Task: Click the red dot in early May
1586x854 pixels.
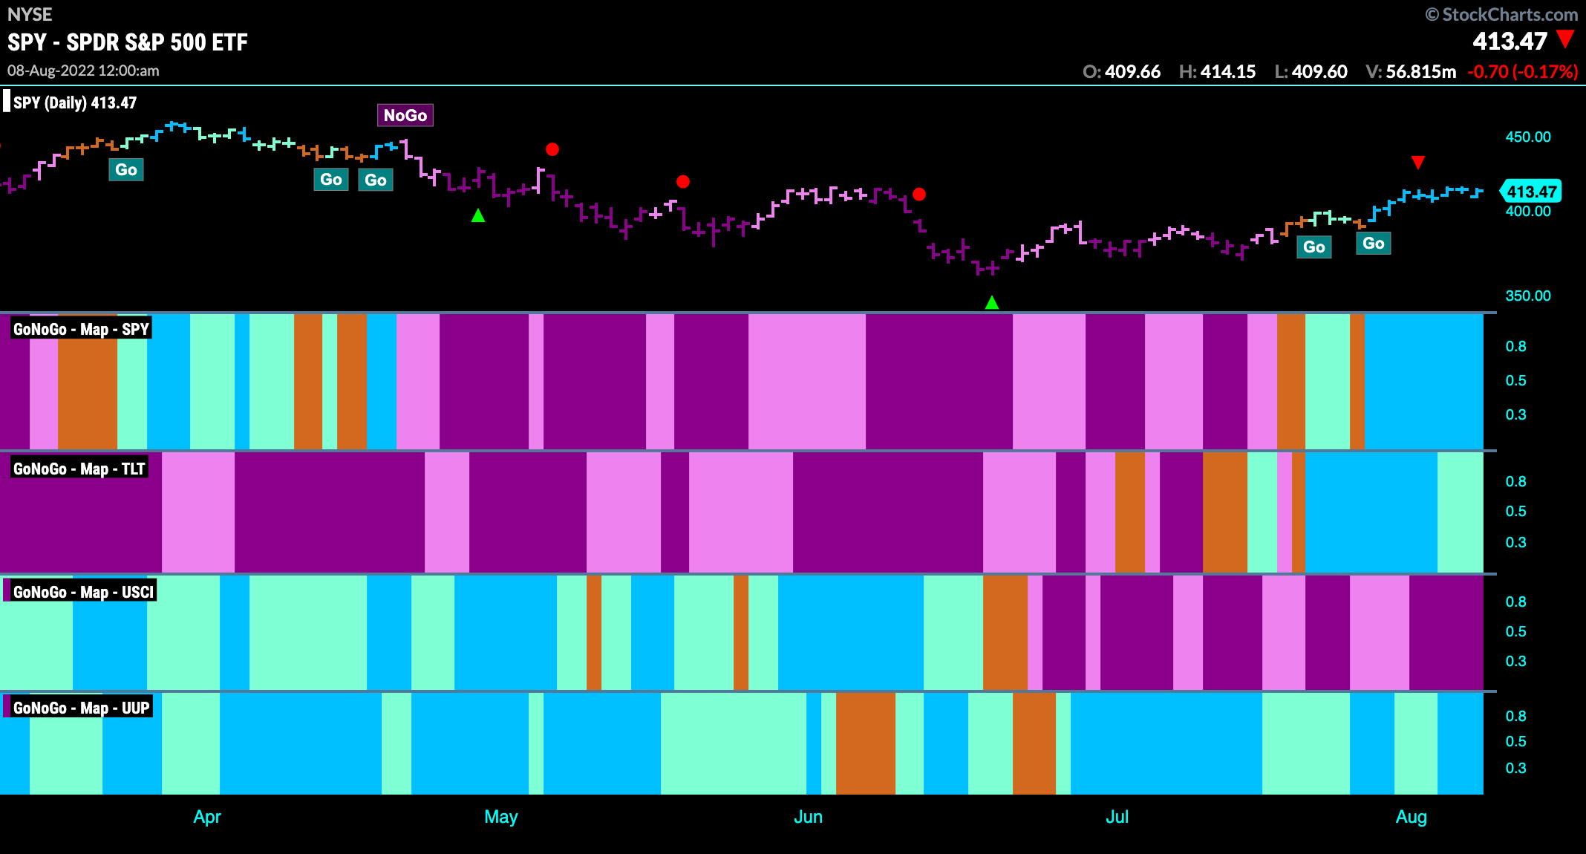Action: point(552,149)
